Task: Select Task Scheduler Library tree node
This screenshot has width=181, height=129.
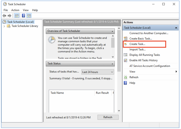Action: [25, 26]
